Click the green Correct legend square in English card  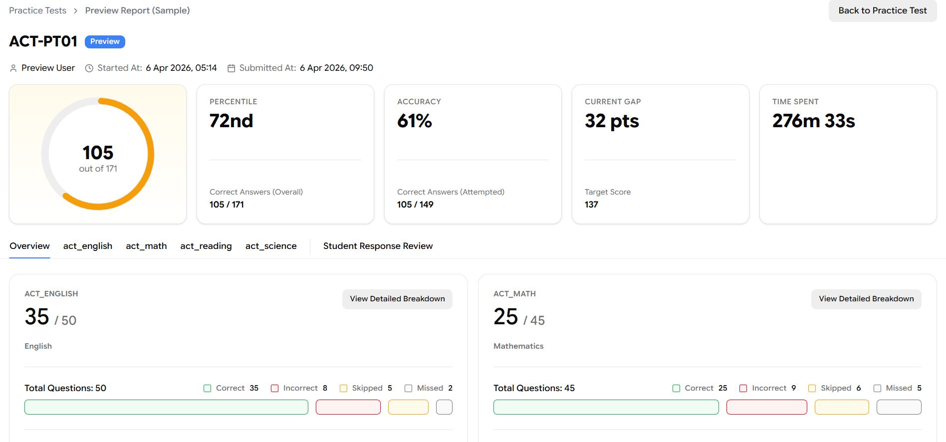pyautogui.click(x=208, y=389)
